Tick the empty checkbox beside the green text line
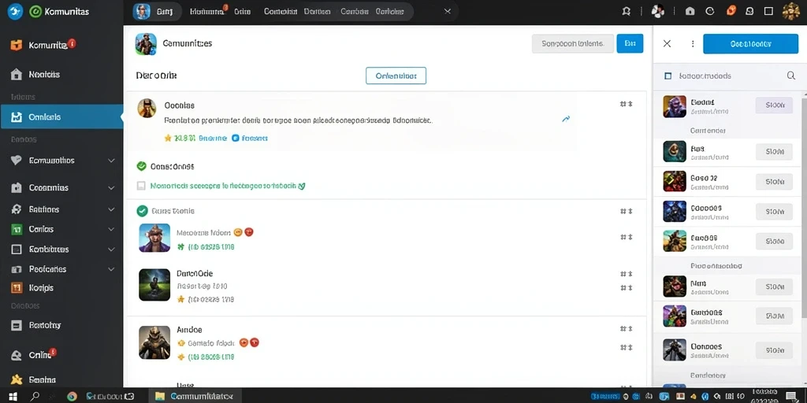The width and height of the screenshot is (807, 403). tap(141, 186)
